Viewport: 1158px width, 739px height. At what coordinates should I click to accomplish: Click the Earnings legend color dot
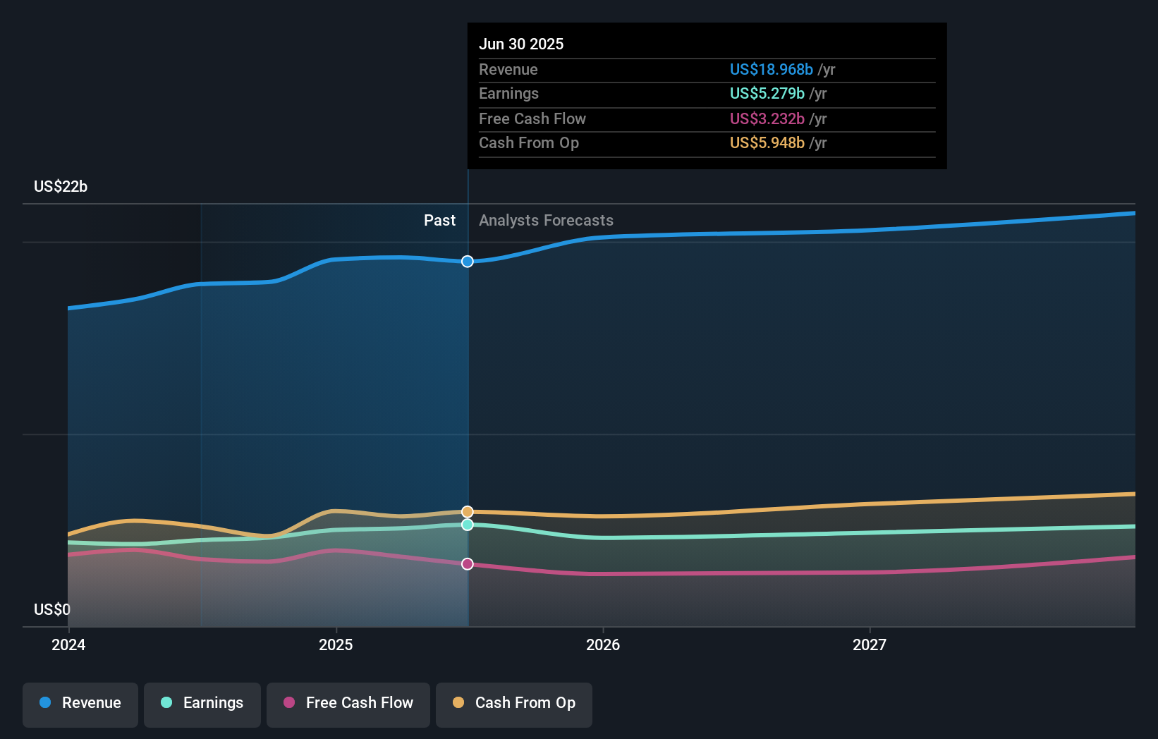pos(166,703)
